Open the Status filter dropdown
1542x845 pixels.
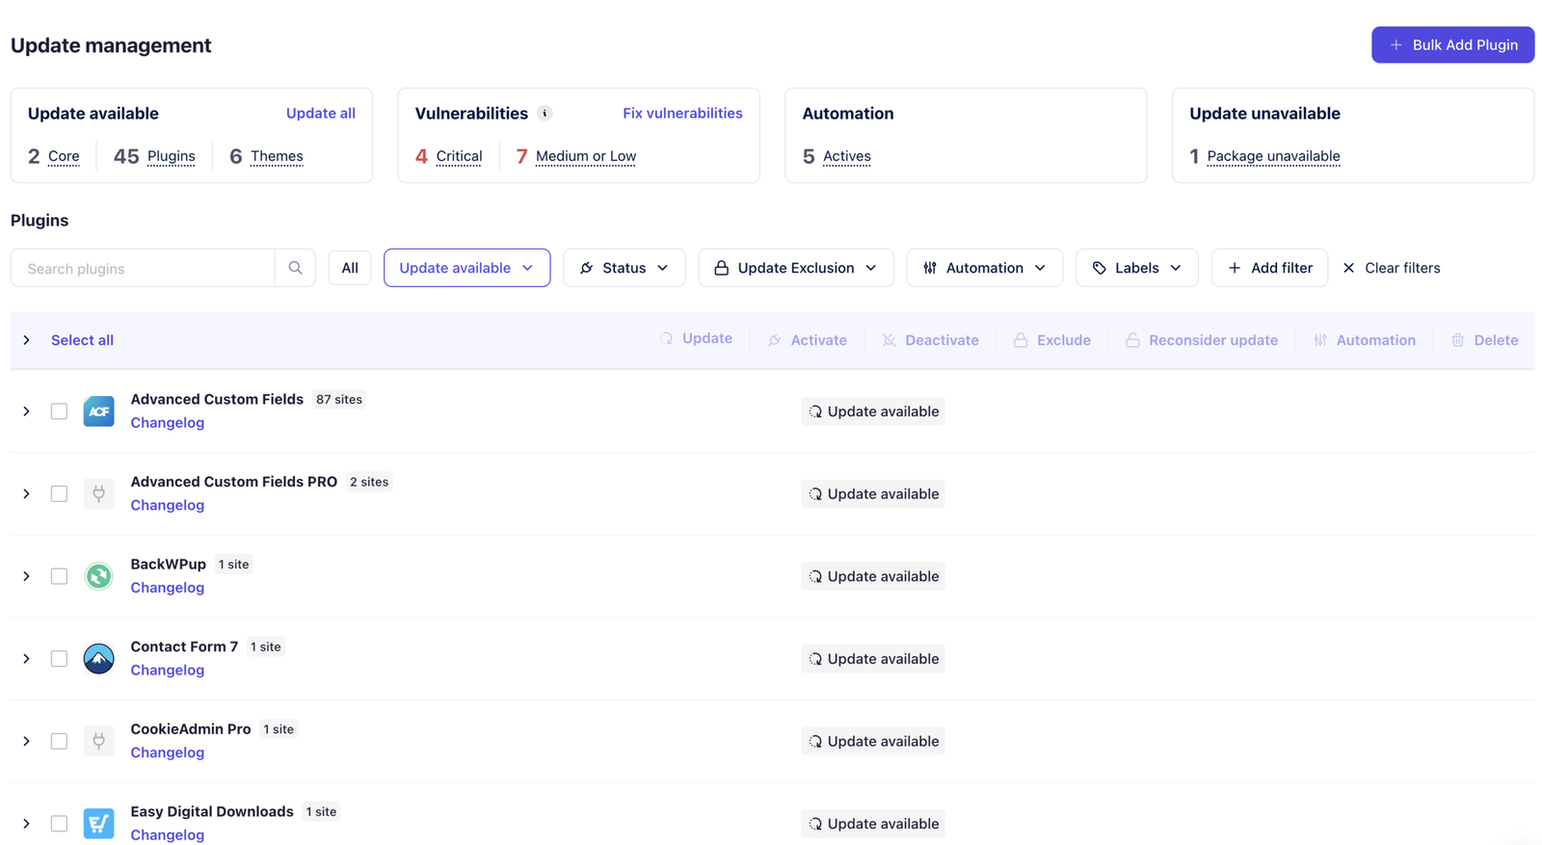coord(624,268)
